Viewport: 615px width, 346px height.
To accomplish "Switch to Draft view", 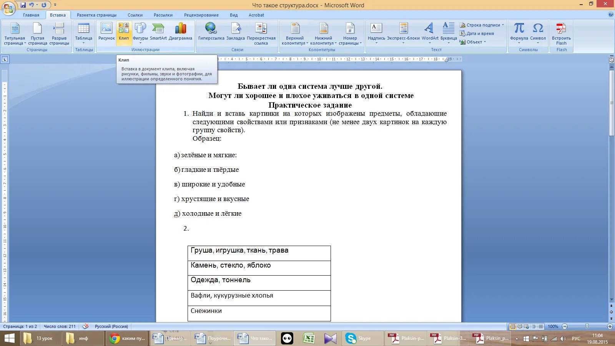I will point(540,326).
